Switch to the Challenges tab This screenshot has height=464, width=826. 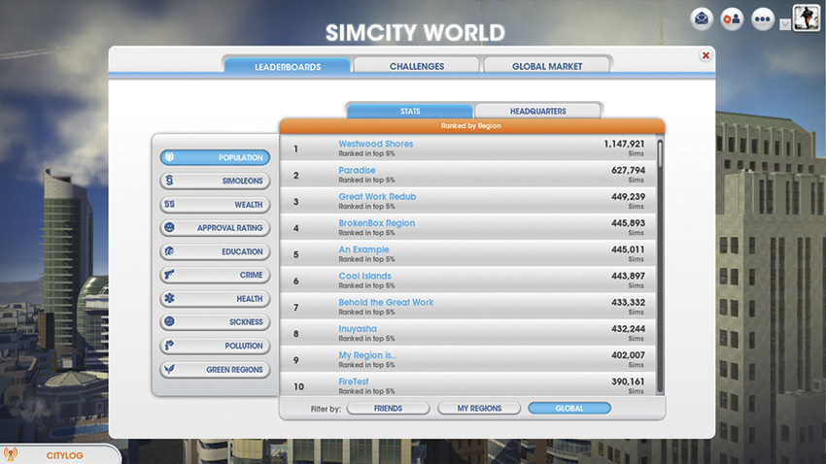[x=417, y=66]
